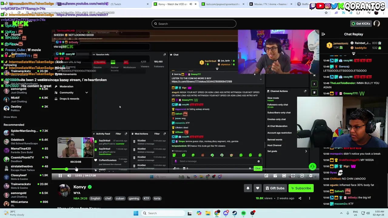Screen dimensions: 388x218
Task: Toggle theater mode in the player
Action: [x=284, y=176]
